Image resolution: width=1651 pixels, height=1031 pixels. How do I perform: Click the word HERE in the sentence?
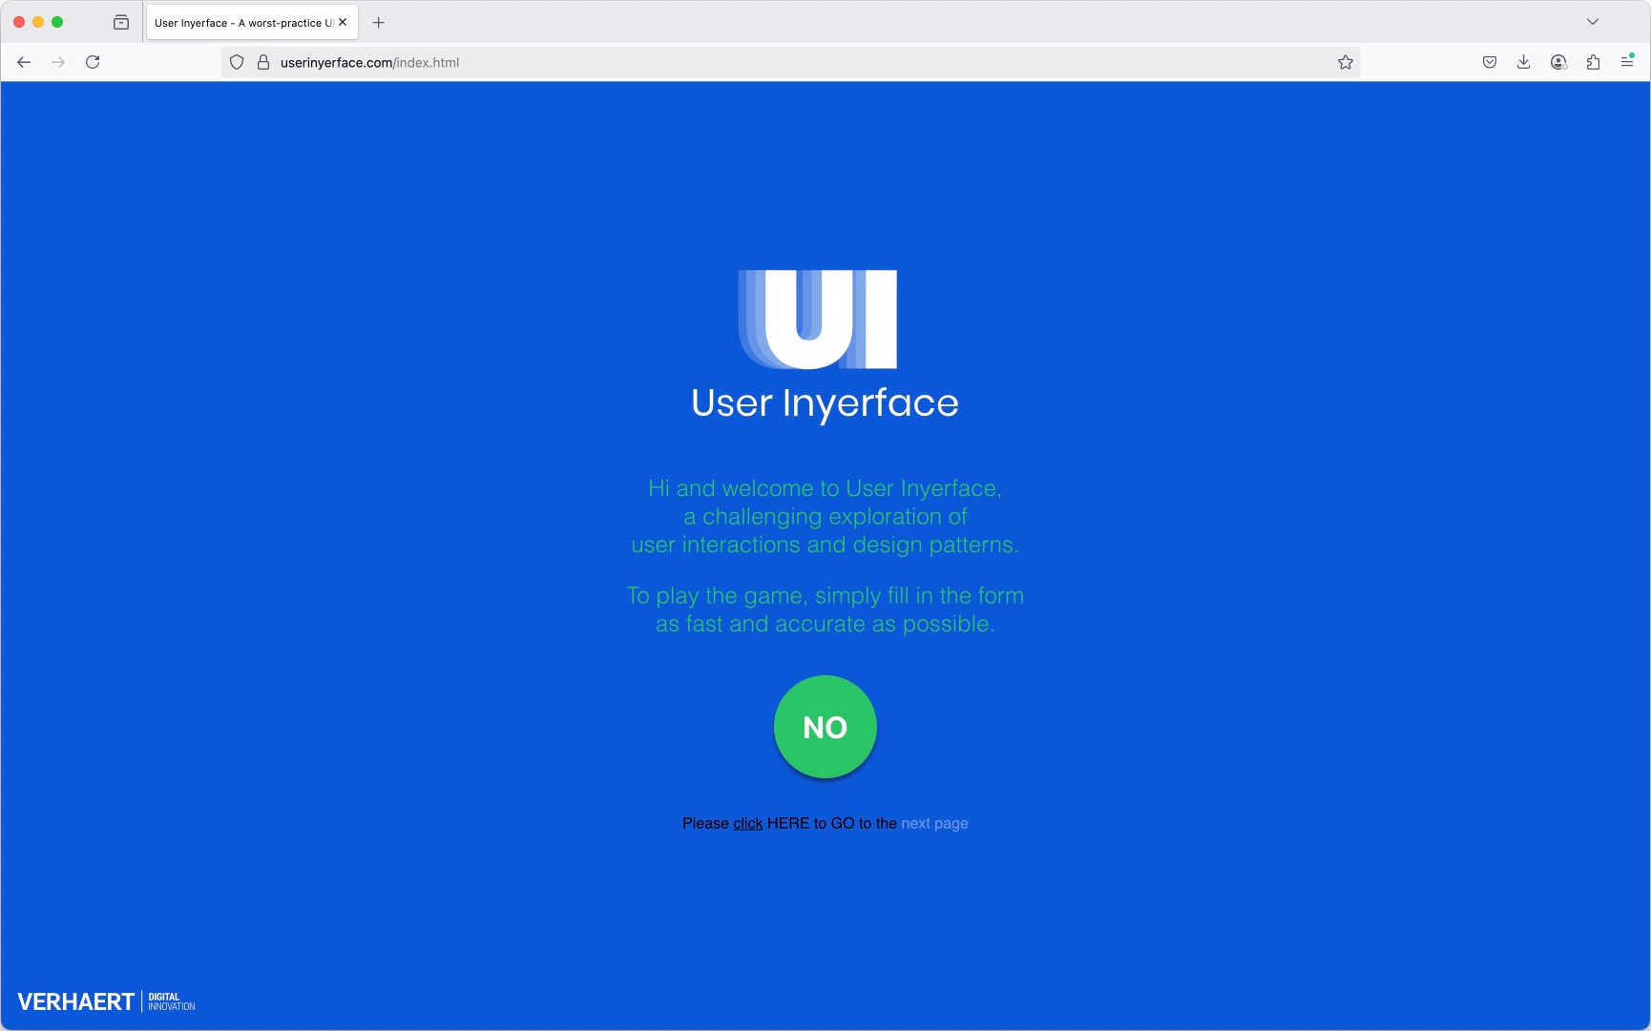pos(788,823)
